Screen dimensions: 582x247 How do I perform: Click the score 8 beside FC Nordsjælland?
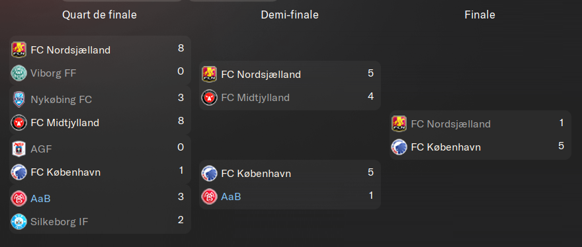(x=181, y=48)
